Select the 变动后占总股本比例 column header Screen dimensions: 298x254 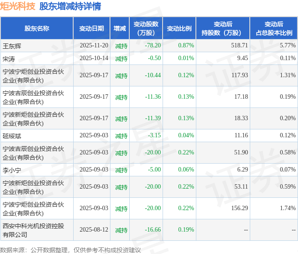pos(274,29)
